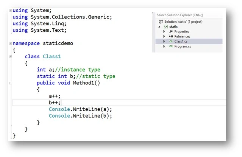
Task: Select the References tree item
Action: (x=182, y=36)
